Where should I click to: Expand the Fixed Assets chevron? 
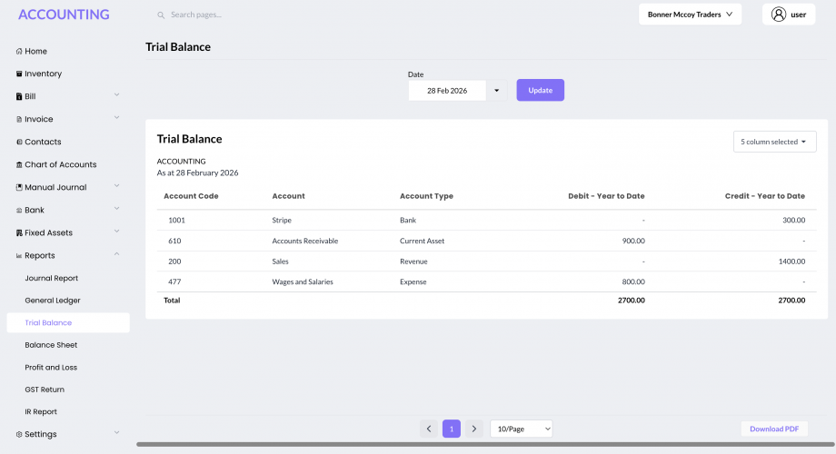(x=116, y=232)
